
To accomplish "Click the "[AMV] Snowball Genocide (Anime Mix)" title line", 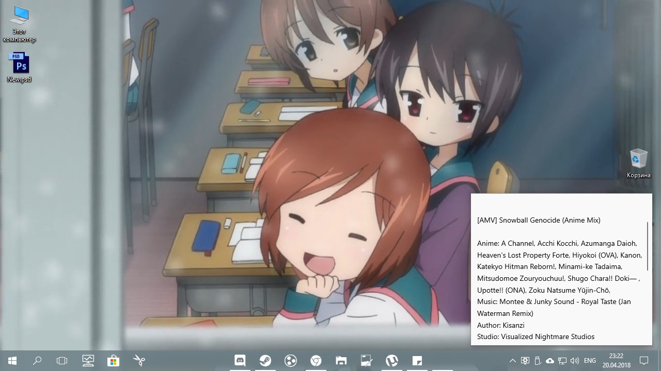I will coord(539,220).
